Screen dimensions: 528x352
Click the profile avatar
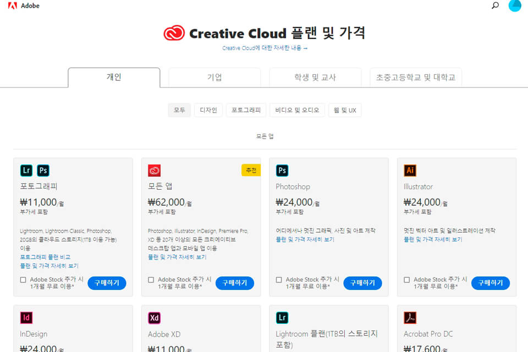click(x=515, y=5)
